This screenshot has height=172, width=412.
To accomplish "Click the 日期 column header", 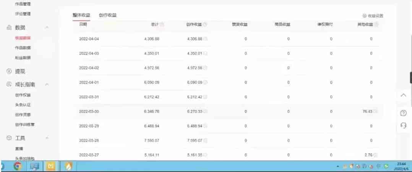I will 83,24.
